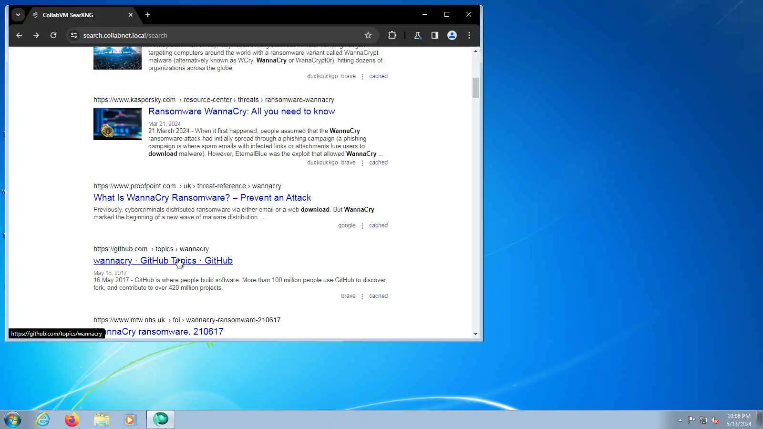Click the 'google' engine label under Proofpoint result
Image resolution: width=763 pixels, height=429 pixels.
pyautogui.click(x=347, y=225)
